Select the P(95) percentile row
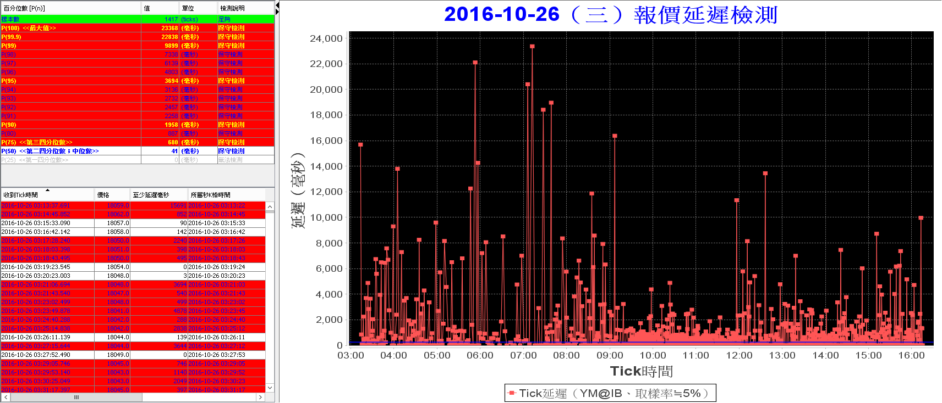 pos(138,81)
